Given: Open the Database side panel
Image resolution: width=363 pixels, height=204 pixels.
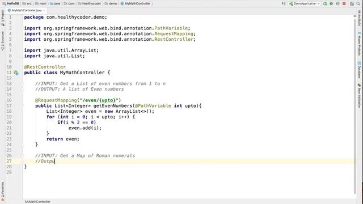Looking at the screenshot, I should tap(359, 70).
